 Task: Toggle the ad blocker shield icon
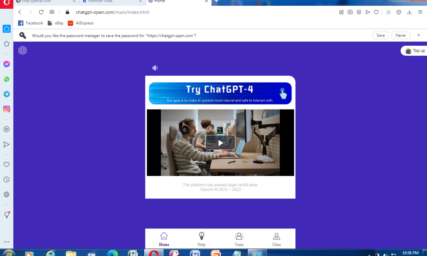pyautogui.click(x=359, y=12)
